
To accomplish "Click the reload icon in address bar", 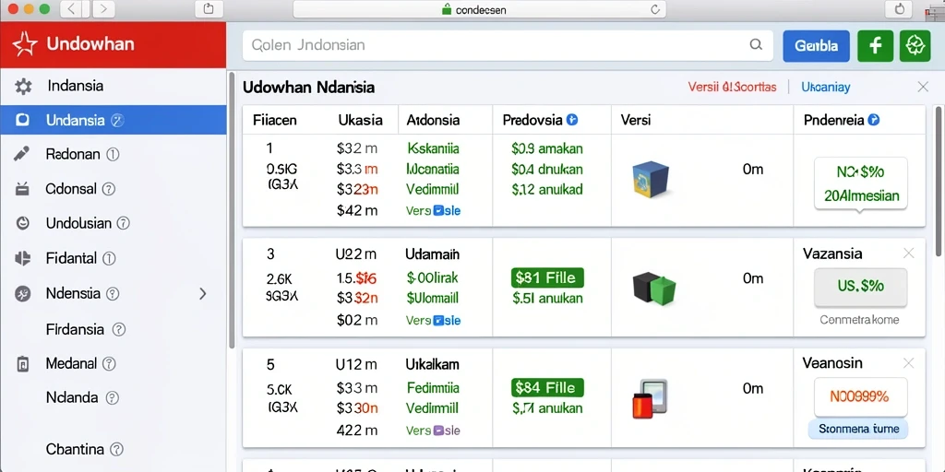I will coord(656,9).
